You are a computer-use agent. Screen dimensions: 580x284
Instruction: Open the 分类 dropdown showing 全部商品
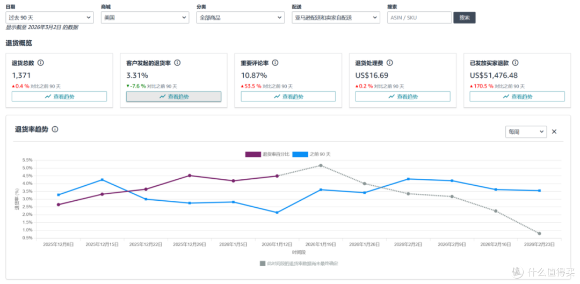[x=241, y=17]
